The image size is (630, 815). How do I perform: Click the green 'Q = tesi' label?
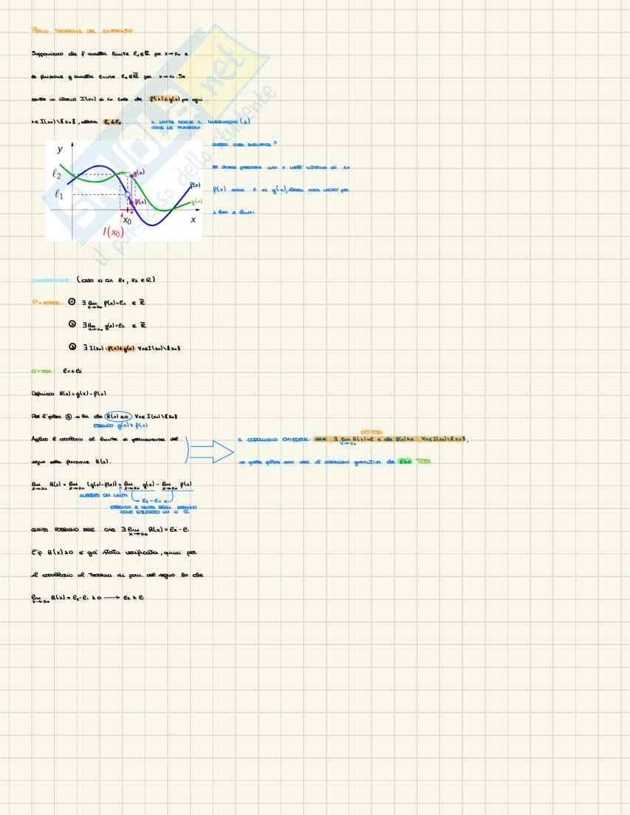tap(44, 371)
